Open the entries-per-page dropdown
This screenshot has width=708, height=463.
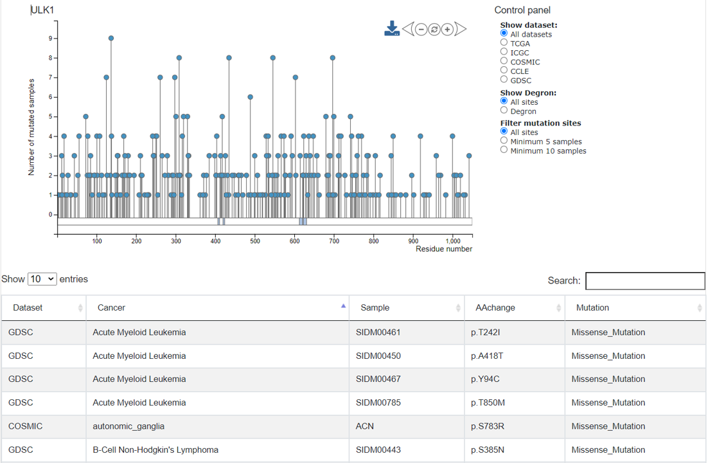[x=42, y=279]
